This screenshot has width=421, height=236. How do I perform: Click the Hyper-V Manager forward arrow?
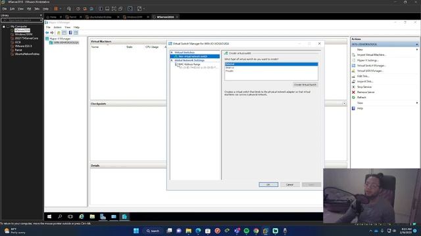point(52,33)
